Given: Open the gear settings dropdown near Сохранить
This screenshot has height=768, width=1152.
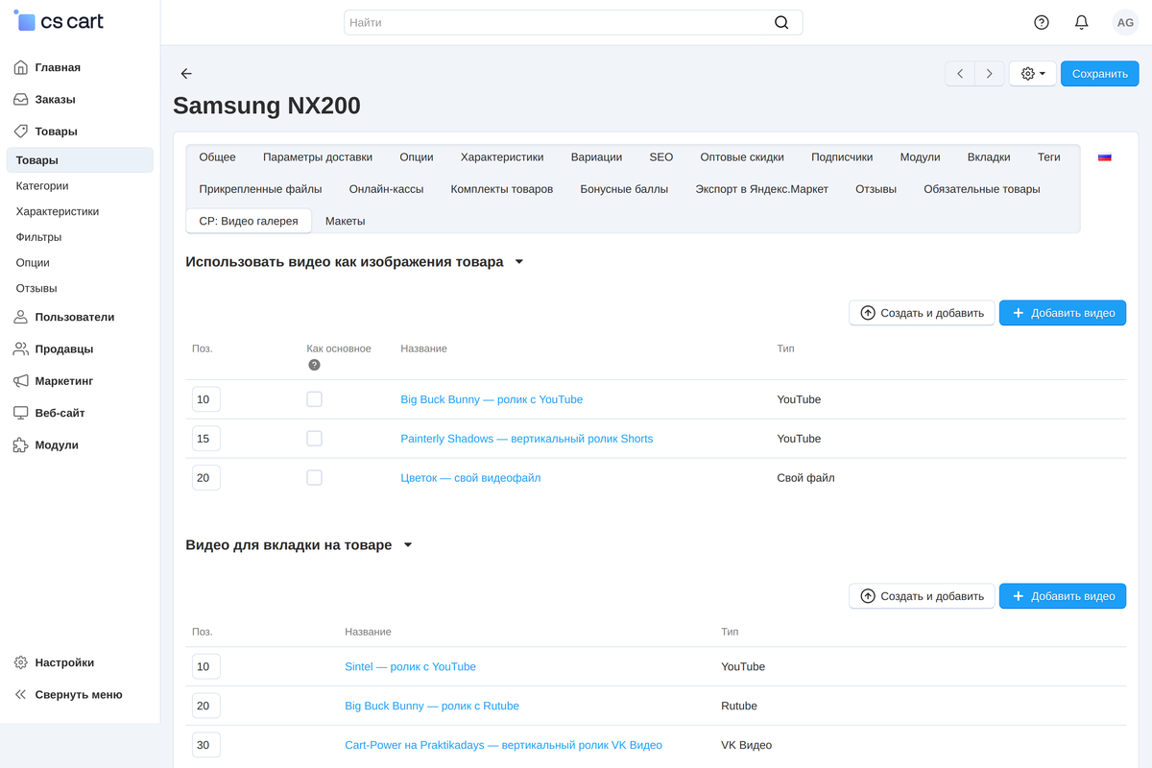Looking at the screenshot, I should pyautogui.click(x=1033, y=74).
